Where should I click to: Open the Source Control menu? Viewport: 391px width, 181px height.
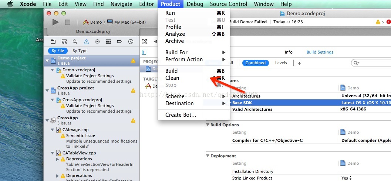pos(229,4)
